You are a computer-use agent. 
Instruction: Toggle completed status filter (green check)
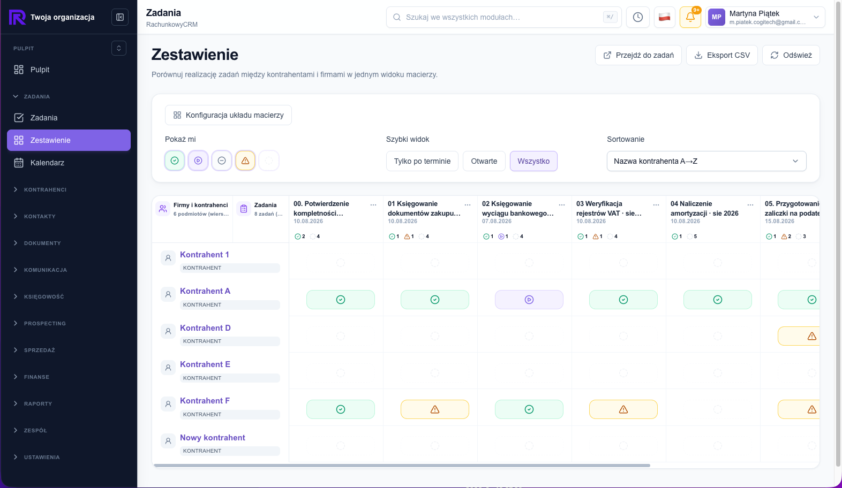coord(175,161)
